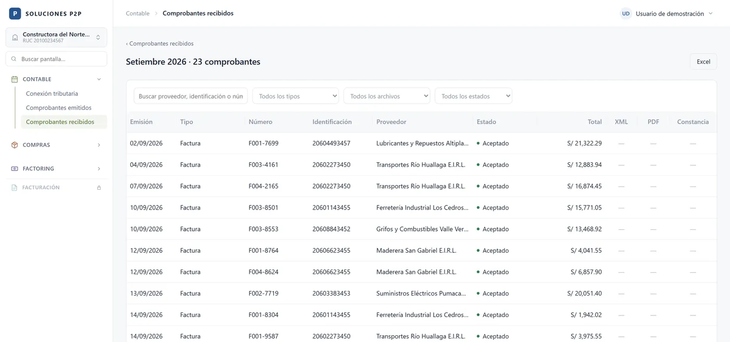Expand the COMPRAS section chevron
Screen dimensions: 730x342
99,145
